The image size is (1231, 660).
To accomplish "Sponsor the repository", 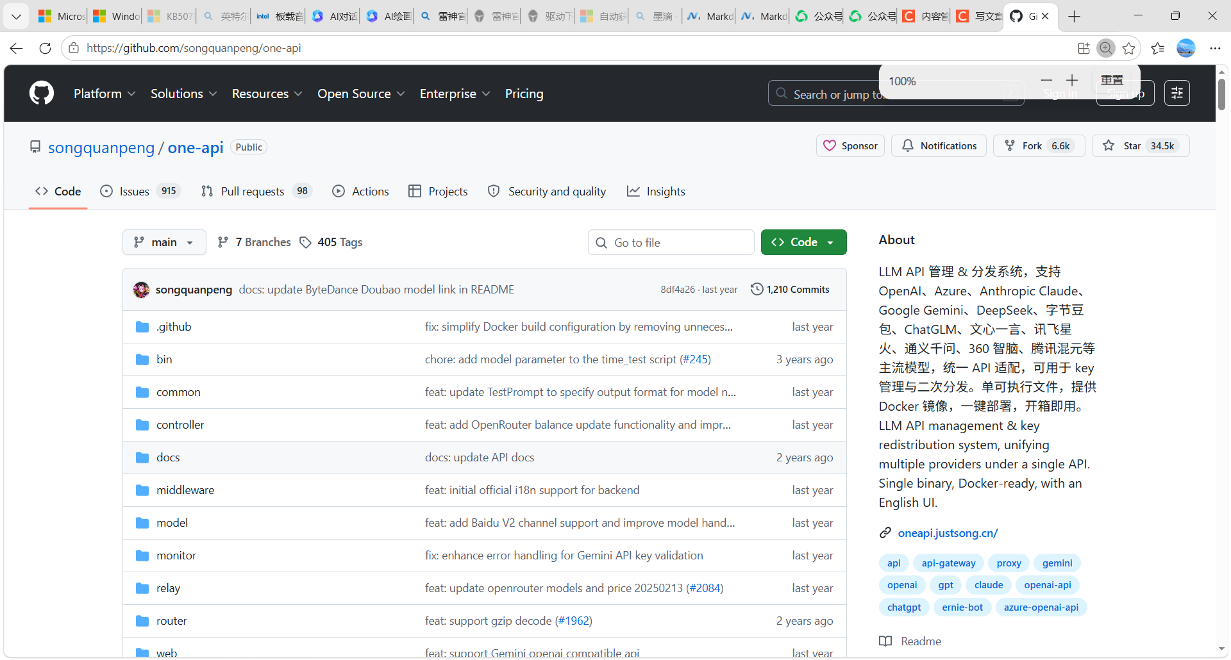I will (x=850, y=146).
